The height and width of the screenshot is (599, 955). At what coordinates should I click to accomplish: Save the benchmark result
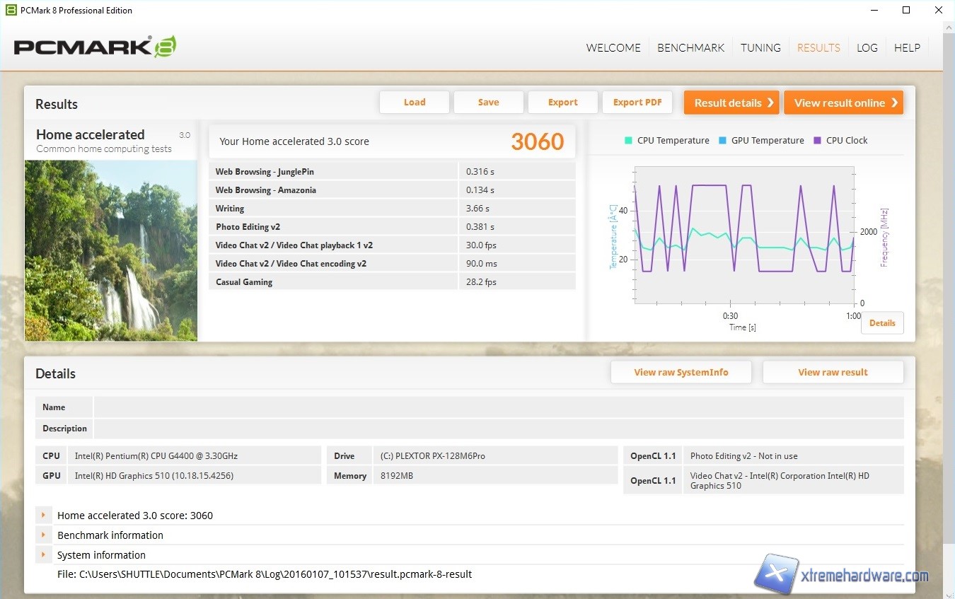488,103
